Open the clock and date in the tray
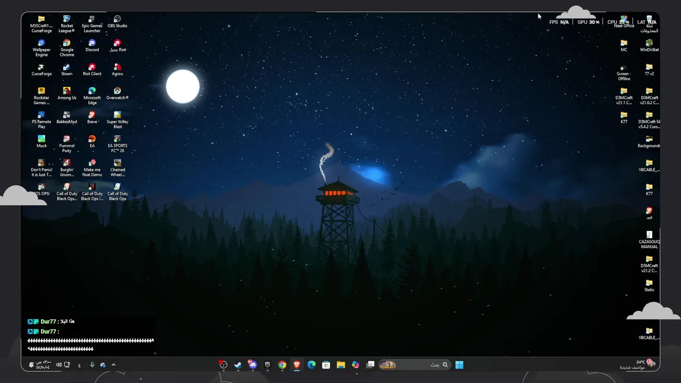Image resolution: width=681 pixels, height=383 pixels. pos(43,365)
